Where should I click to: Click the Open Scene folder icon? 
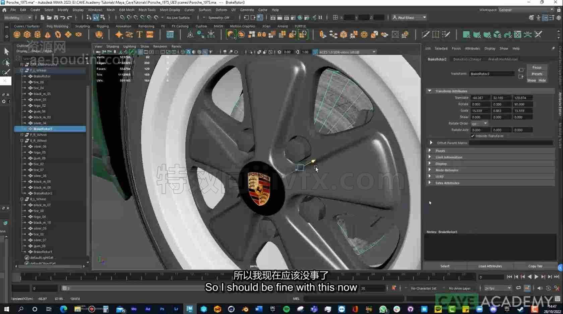49,17
